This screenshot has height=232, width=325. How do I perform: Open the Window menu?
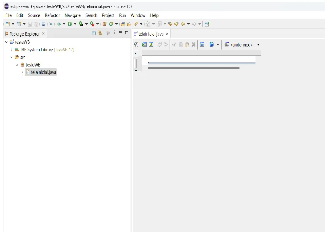tap(138, 15)
